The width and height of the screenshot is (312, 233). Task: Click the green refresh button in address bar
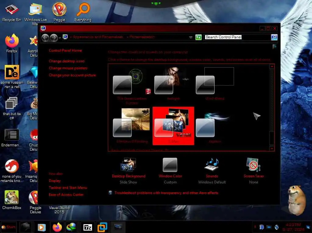(x=198, y=37)
